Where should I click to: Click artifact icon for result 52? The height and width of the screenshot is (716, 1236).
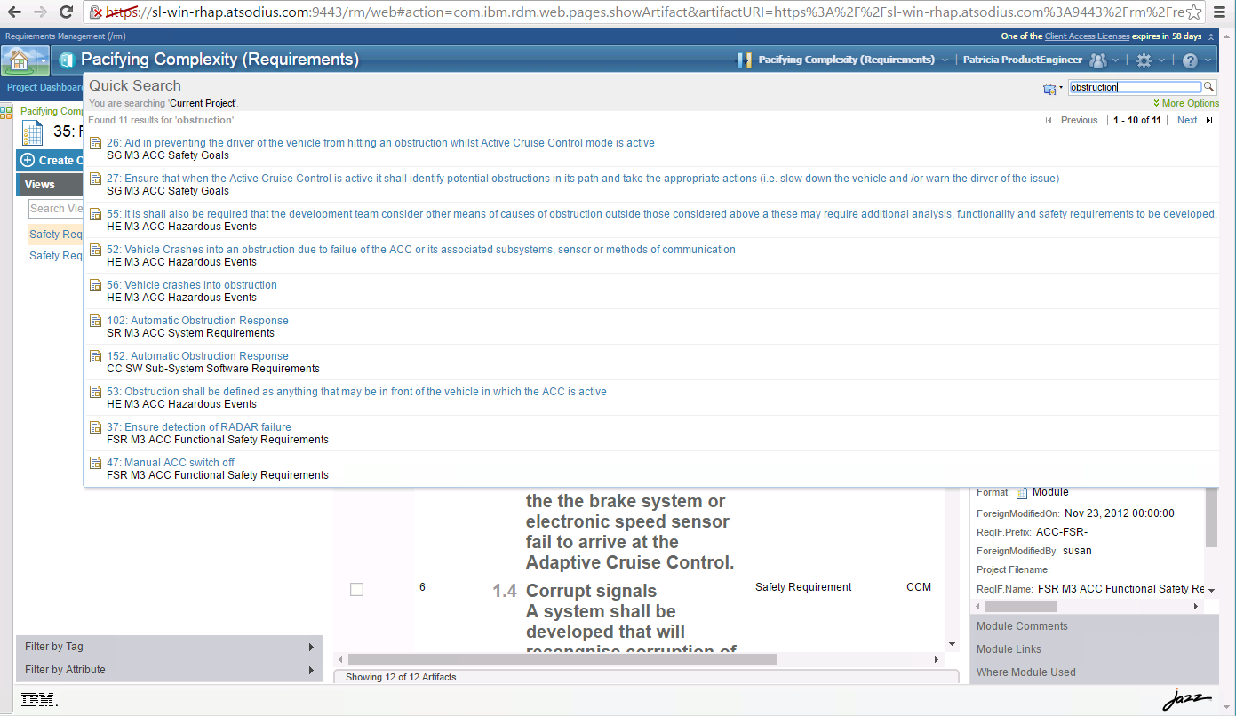95,251
